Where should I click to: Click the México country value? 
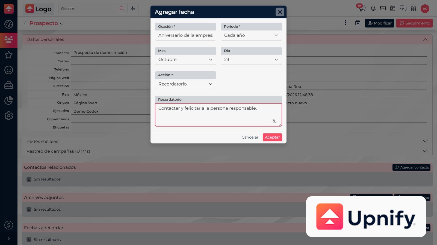80,95
